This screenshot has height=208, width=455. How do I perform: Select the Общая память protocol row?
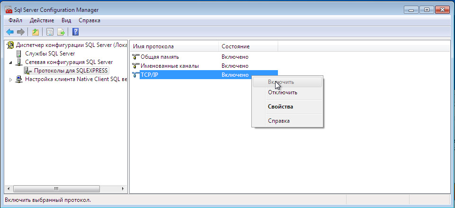160,57
